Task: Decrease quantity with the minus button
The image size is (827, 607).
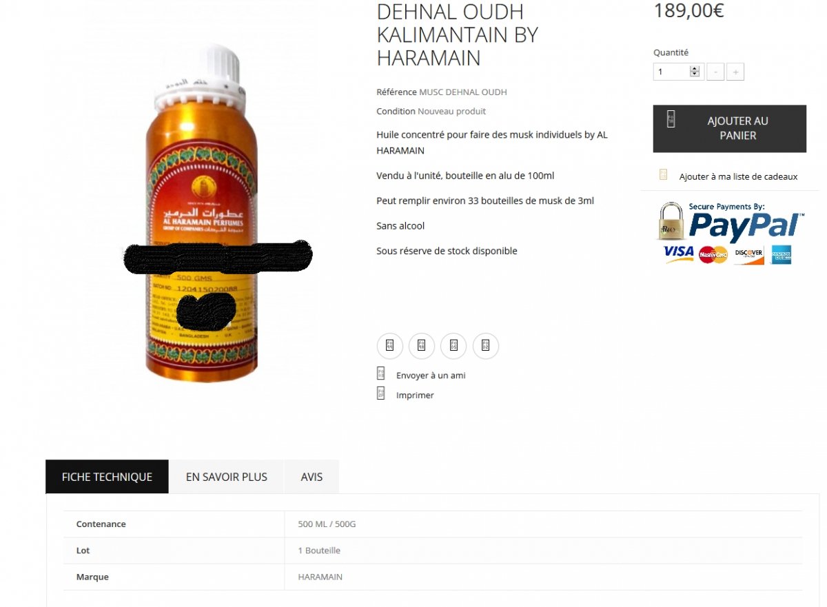Action: [x=715, y=72]
